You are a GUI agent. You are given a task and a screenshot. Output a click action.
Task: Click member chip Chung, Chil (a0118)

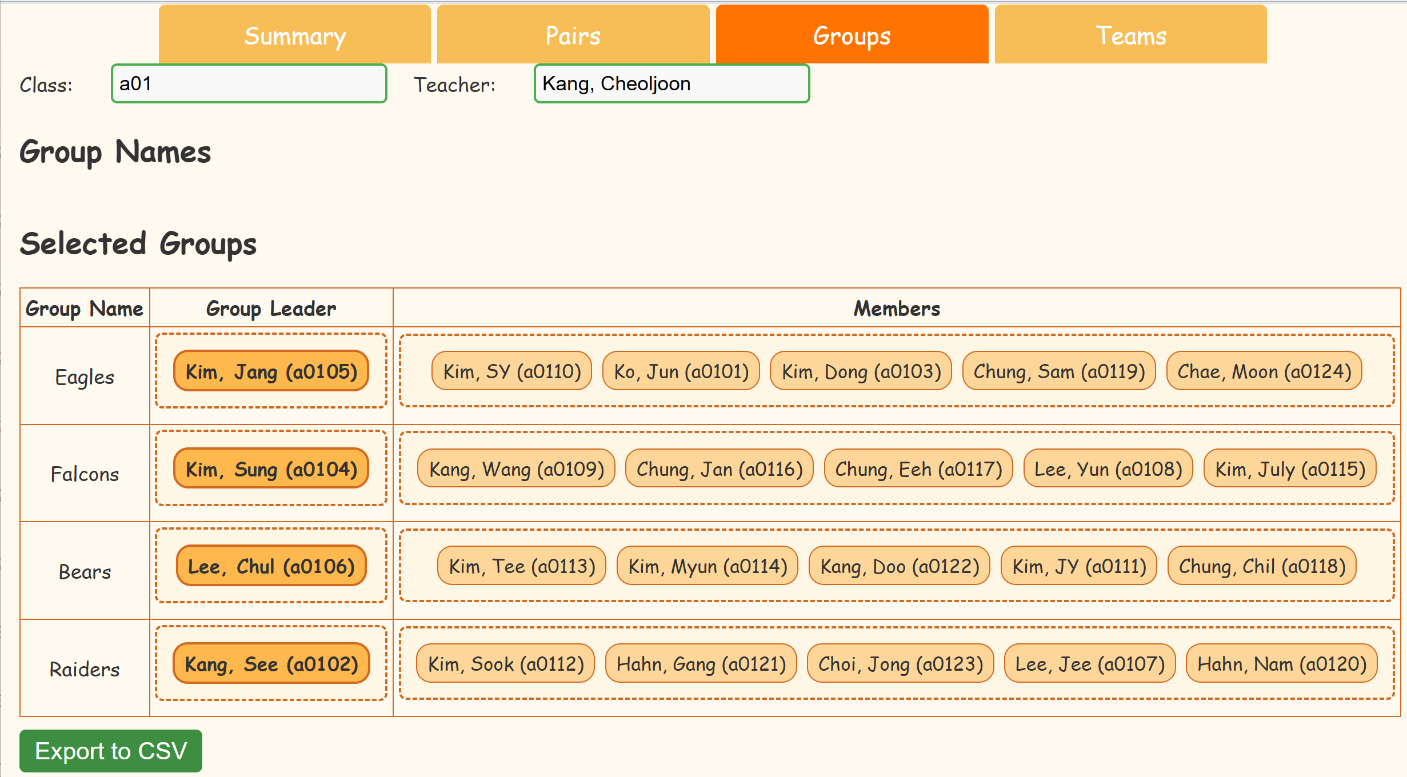[1262, 566]
